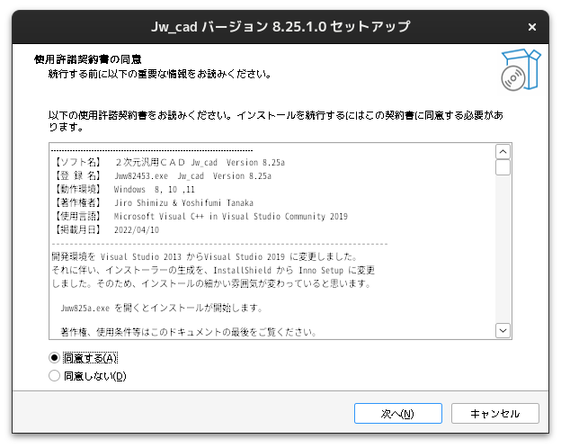Click the InstallShield から Inno Setup line
Image resolution: width=561 pixels, height=448 pixels.
pos(213,270)
